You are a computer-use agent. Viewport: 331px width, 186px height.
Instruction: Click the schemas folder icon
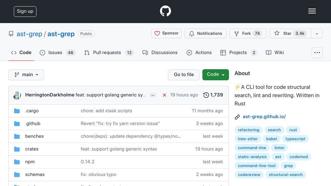(17, 175)
